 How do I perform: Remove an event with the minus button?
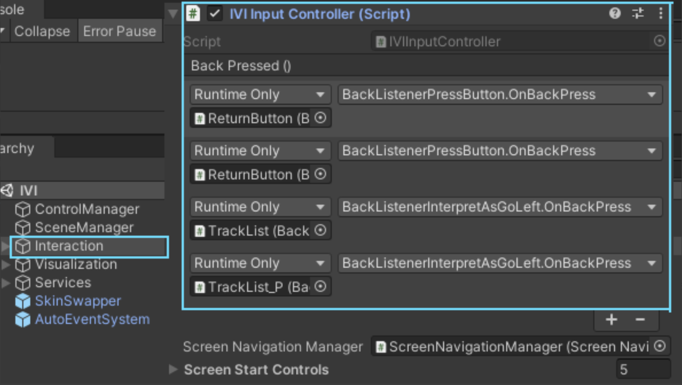coord(641,320)
